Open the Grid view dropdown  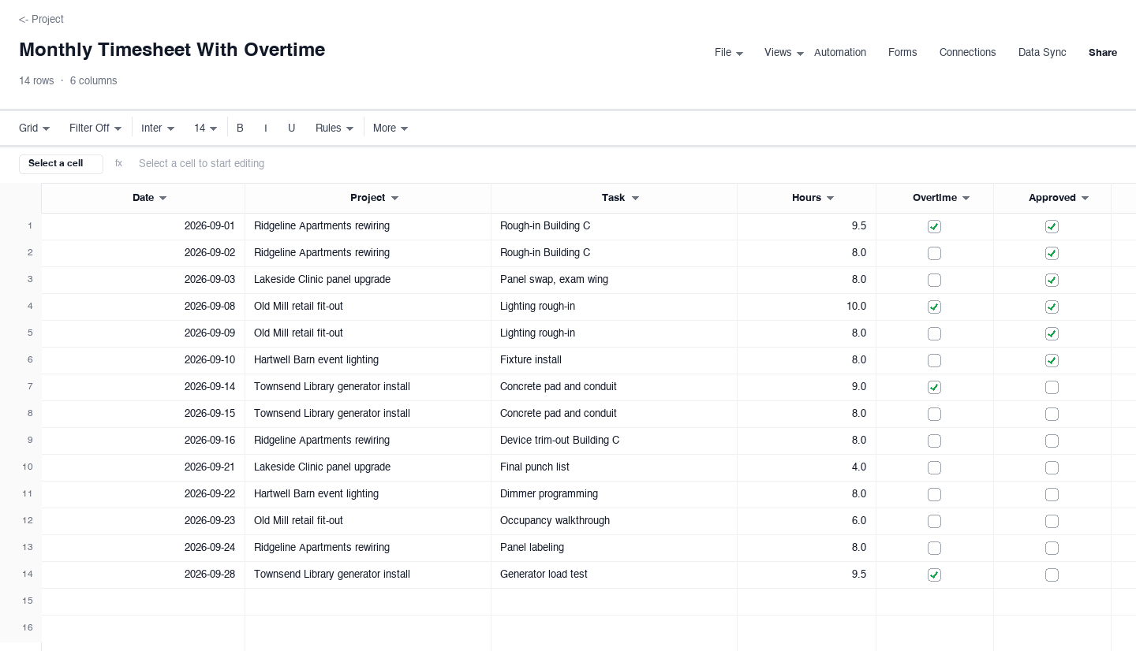pyautogui.click(x=35, y=128)
